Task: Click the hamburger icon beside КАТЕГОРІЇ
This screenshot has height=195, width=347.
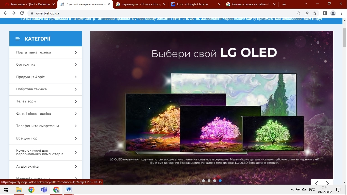Action: coord(18,39)
